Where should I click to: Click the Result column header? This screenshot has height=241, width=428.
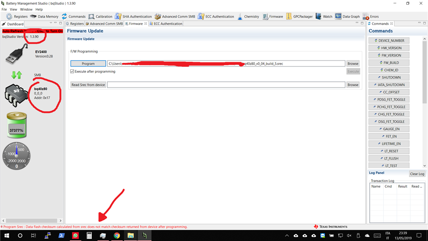(402, 187)
